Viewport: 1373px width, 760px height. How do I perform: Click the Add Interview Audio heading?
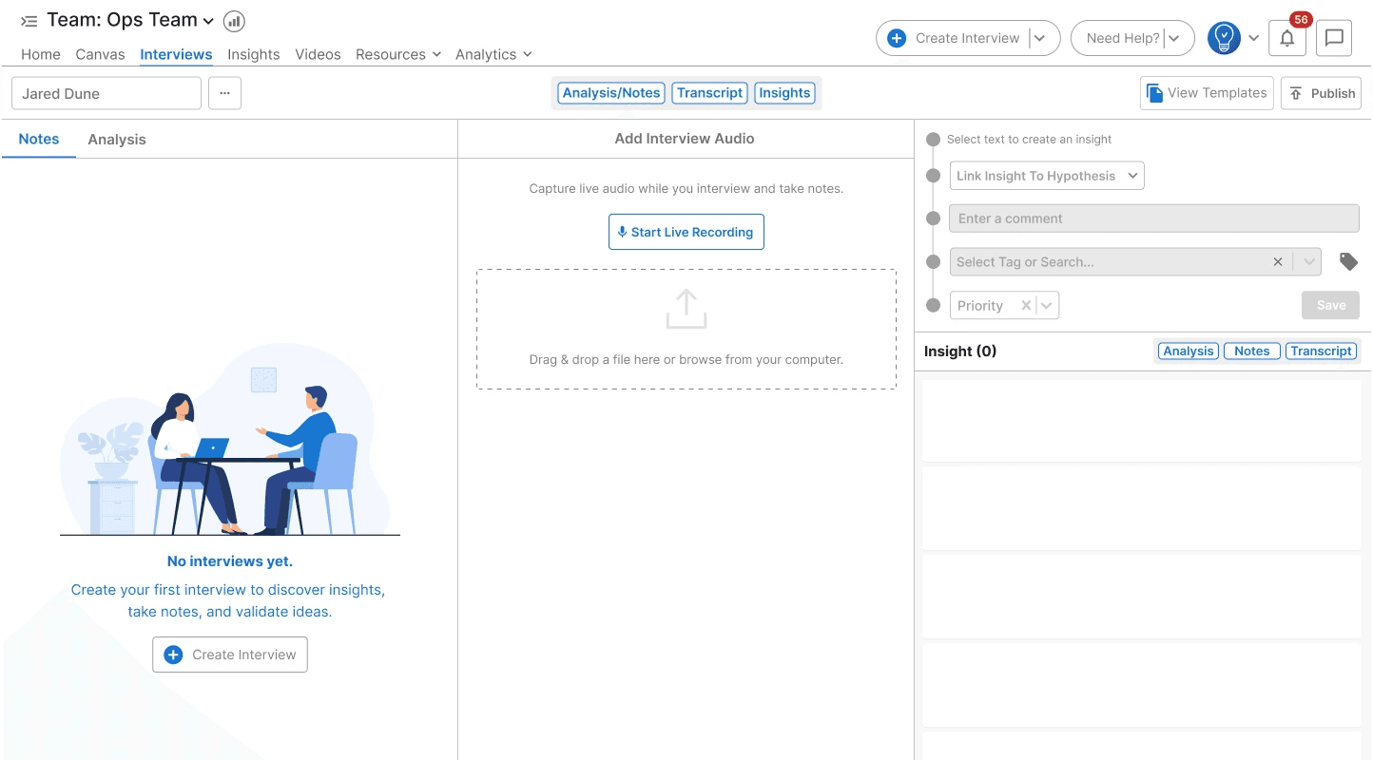(685, 139)
